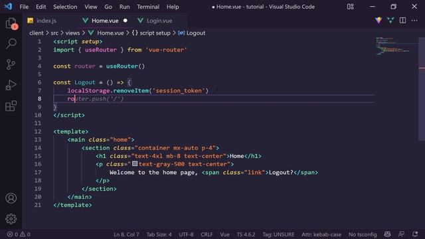The height and width of the screenshot is (239, 425).
Task: Click the views breadcrumb segment
Action: tap(72, 33)
